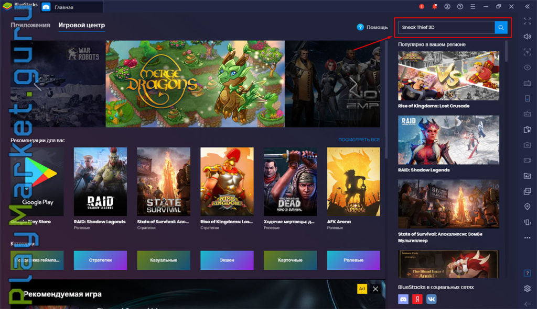The image size is (537, 309).
Task: Open the media folder icon
Action: [527, 176]
